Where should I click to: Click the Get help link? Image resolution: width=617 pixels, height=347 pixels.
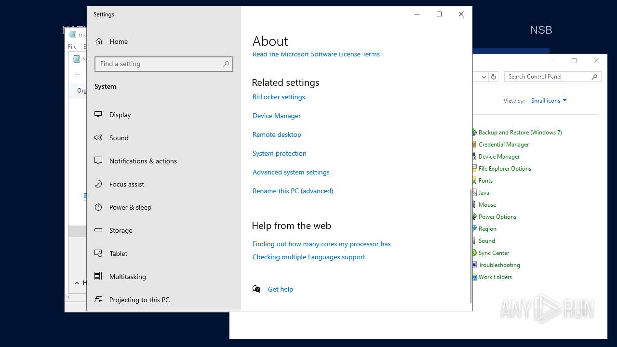pos(281,289)
